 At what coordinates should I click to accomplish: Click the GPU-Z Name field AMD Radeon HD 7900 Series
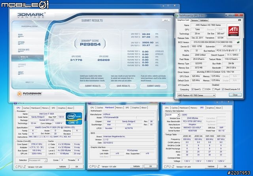pos(208,25)
